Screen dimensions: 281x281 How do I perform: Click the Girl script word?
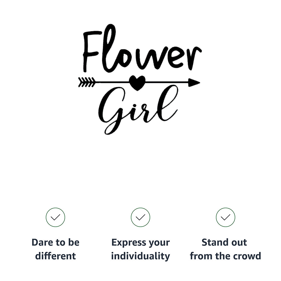click(138, 110)
